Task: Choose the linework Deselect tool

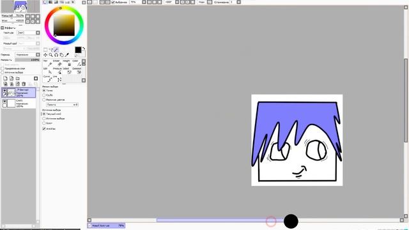Action: pos(77,71)
